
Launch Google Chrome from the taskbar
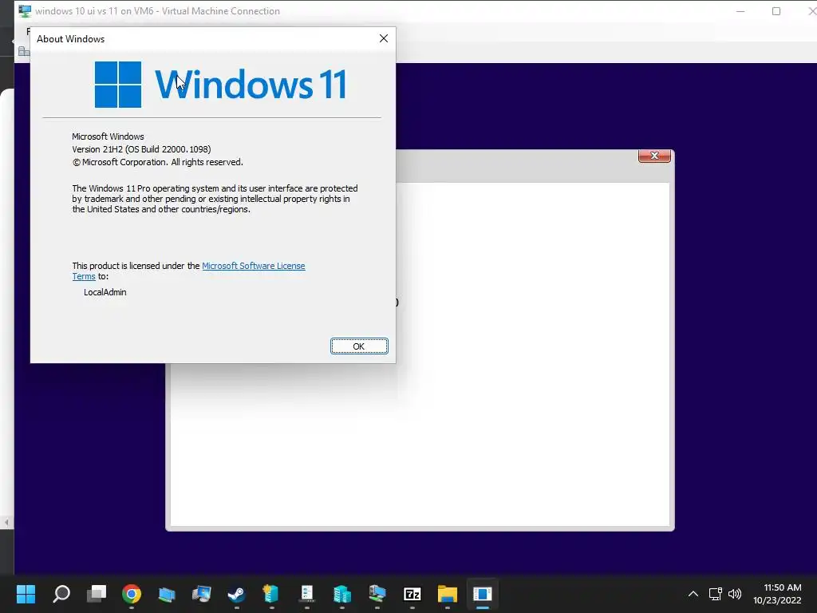coord(132,594)
